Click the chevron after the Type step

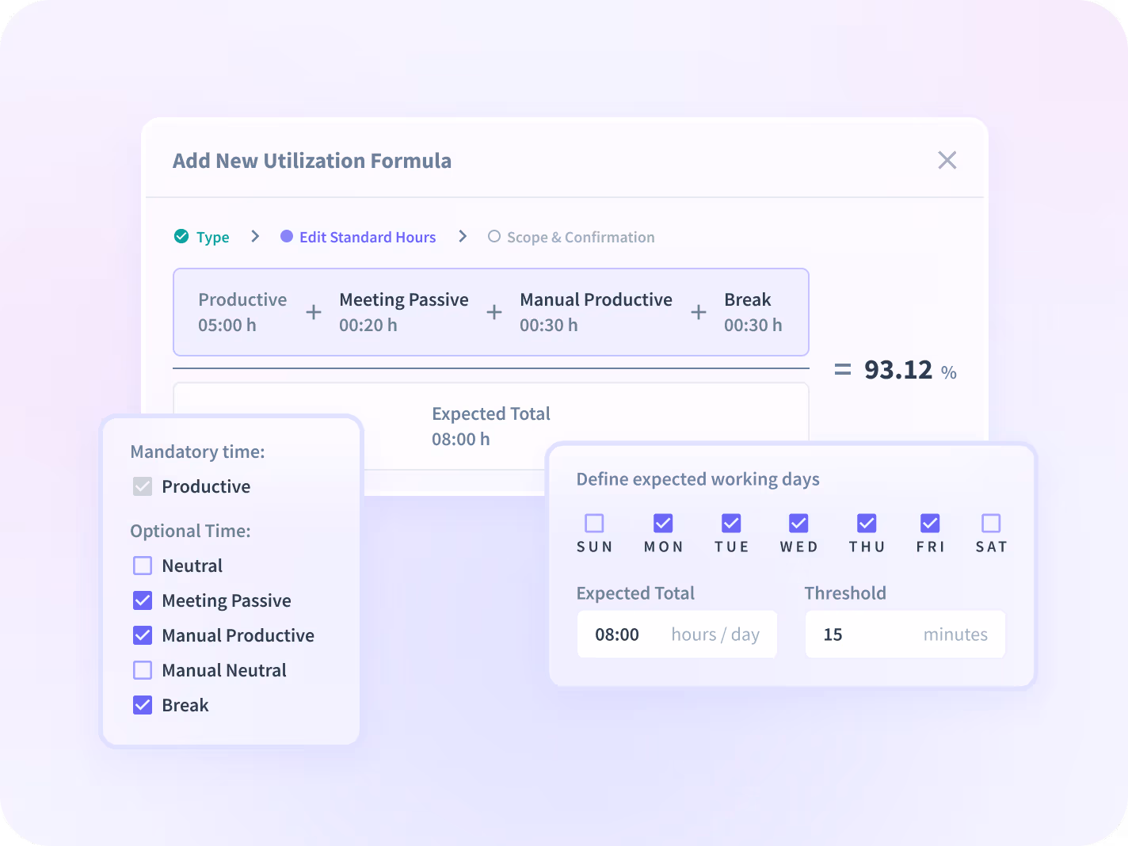tap(255, 236)
